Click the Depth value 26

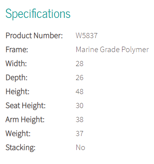80,78
